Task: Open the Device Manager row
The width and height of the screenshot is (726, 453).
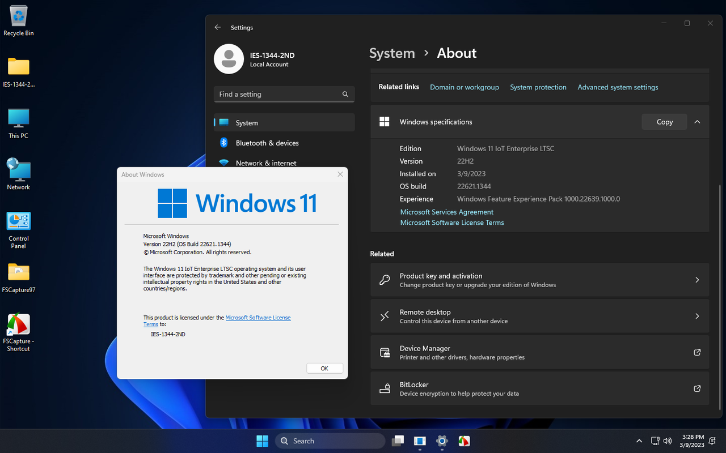Action: click(x=539, y=352)
